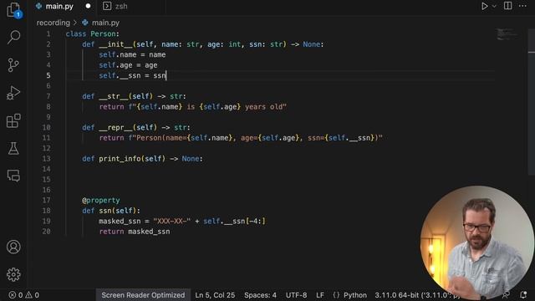Click the __repr__ method definition
The image size is (535, 301).
point(136,128)
